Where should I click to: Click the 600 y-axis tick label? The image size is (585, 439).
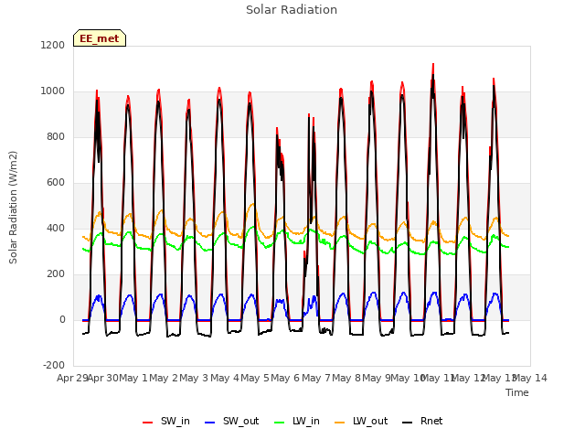tap(56, 183)
